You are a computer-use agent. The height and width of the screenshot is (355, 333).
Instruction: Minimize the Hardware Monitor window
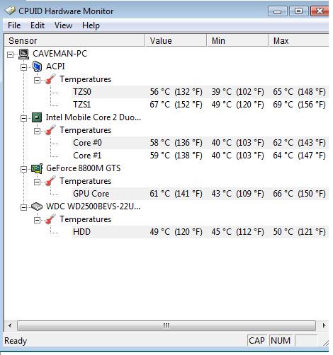(x=278, y=11)
